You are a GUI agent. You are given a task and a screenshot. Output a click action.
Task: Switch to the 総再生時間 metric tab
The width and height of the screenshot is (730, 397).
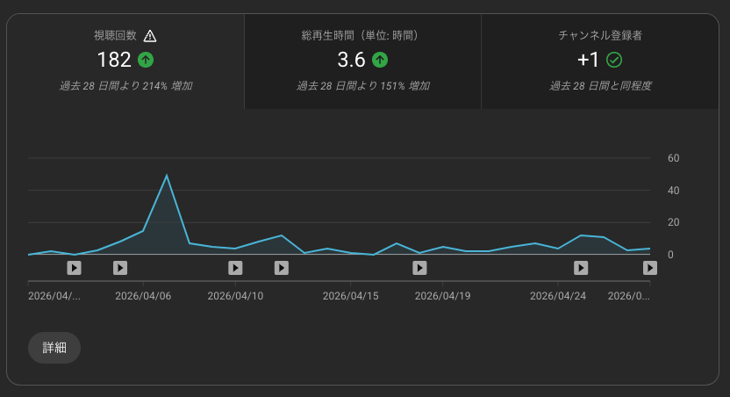point(362,61)
